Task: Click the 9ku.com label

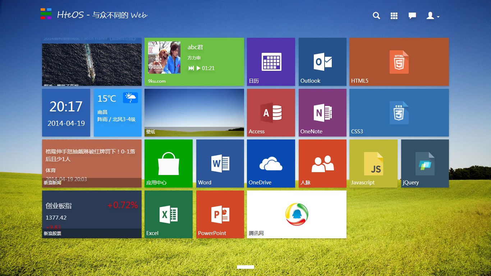Action: click(x=157, y=81)
